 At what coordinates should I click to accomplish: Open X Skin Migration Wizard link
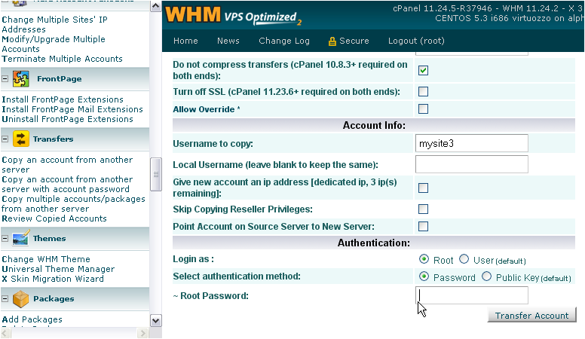click(x=53, y=279)
